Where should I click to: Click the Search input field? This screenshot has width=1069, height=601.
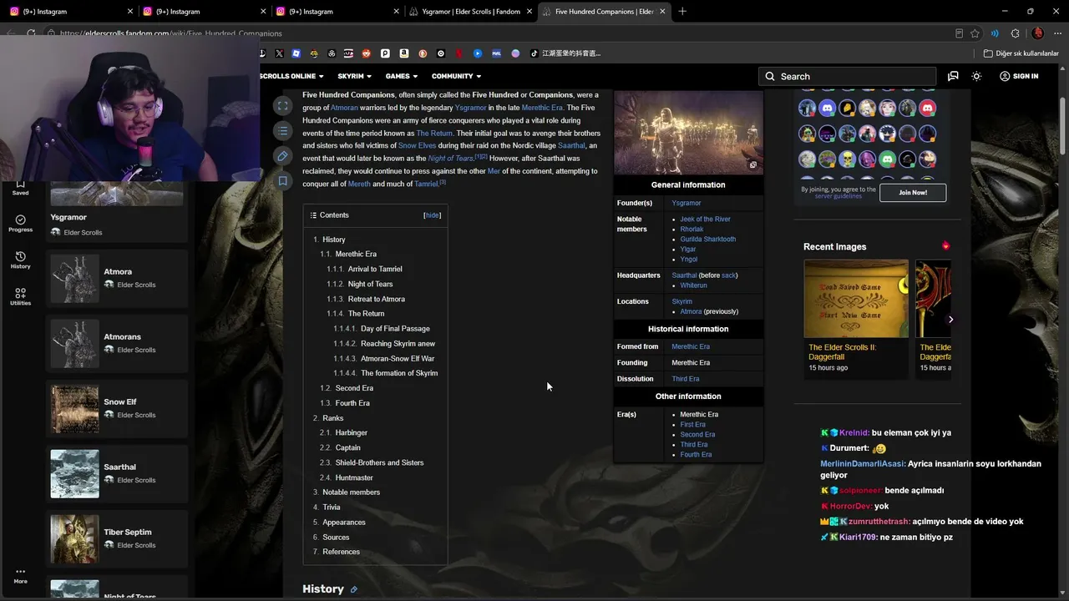pyautogui.click(x=847, y=76)
